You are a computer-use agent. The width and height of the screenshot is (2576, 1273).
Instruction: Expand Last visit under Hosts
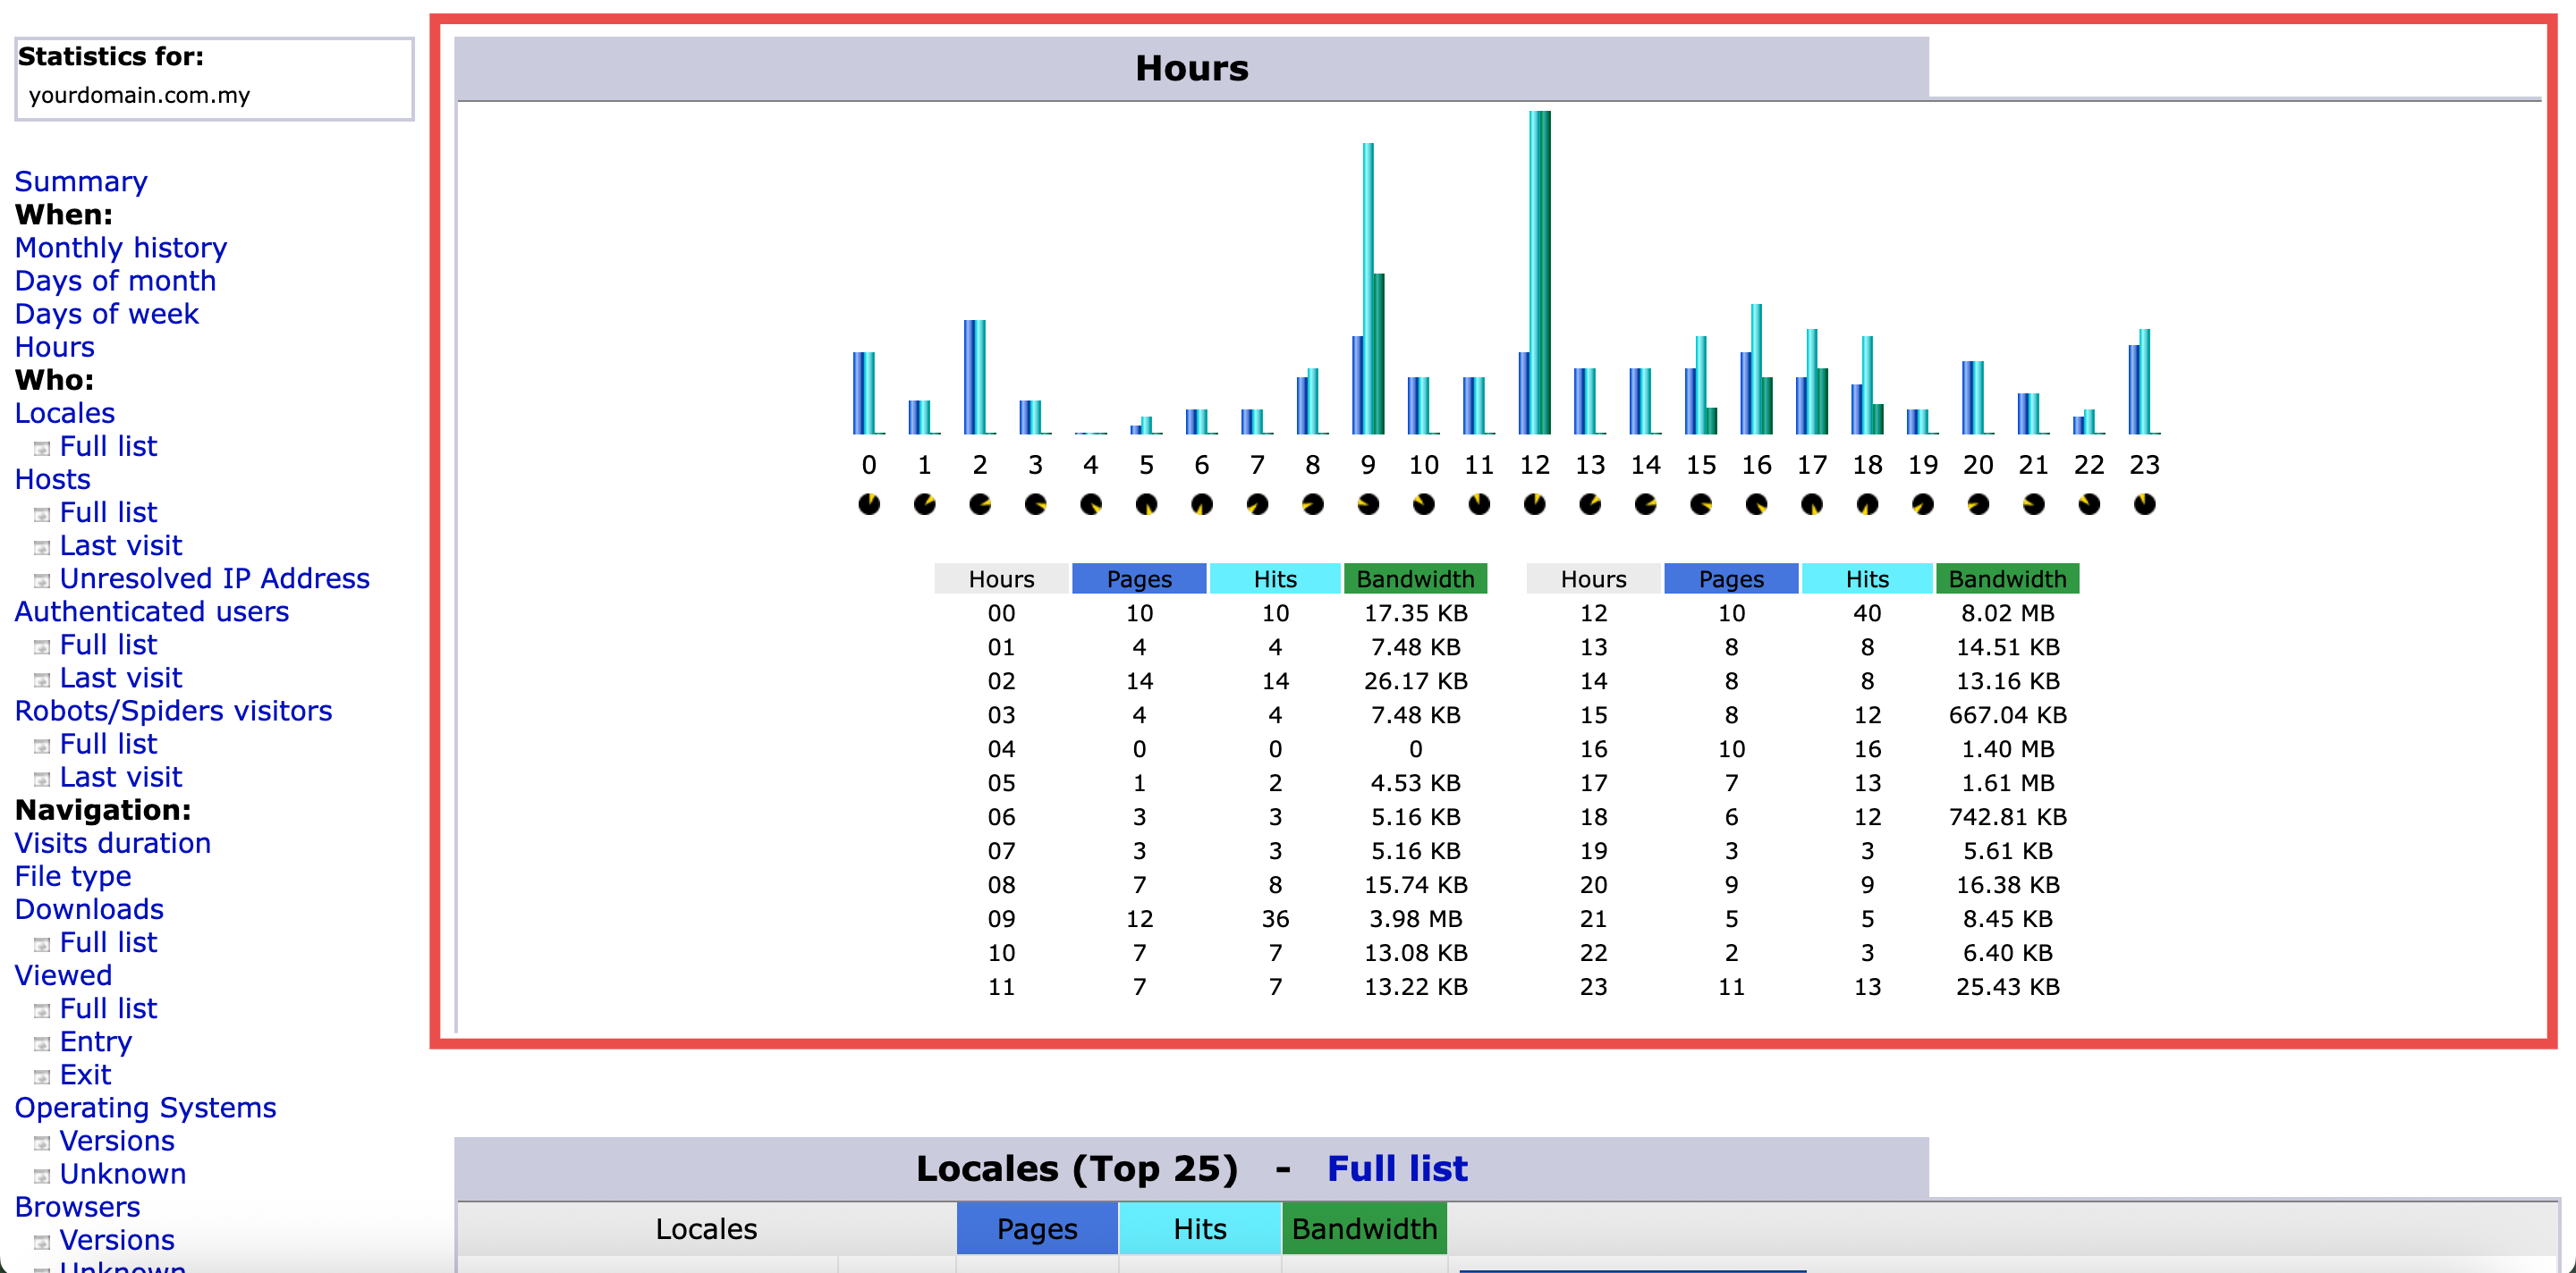tap(120, 545)
